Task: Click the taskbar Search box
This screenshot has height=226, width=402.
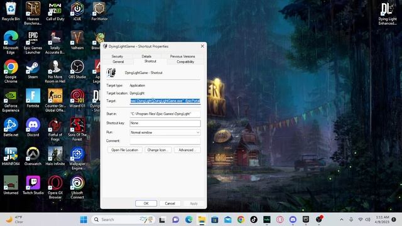Action: point(123,220)
